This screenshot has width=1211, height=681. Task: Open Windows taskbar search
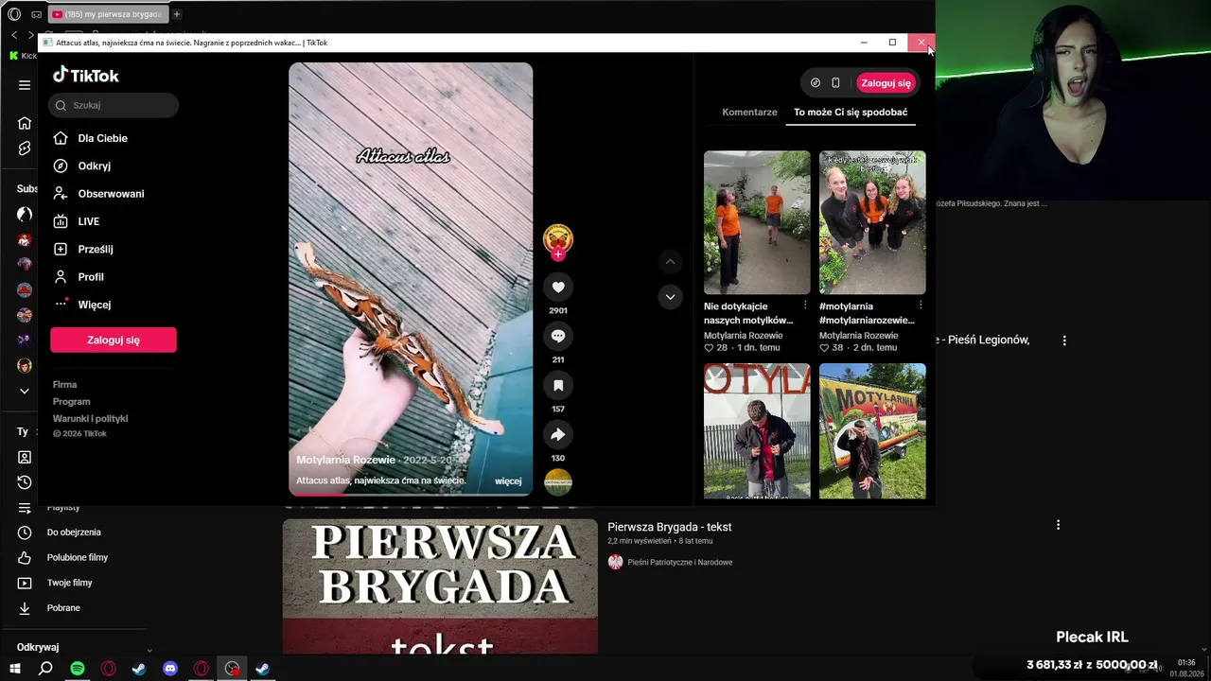pos(45,669)
